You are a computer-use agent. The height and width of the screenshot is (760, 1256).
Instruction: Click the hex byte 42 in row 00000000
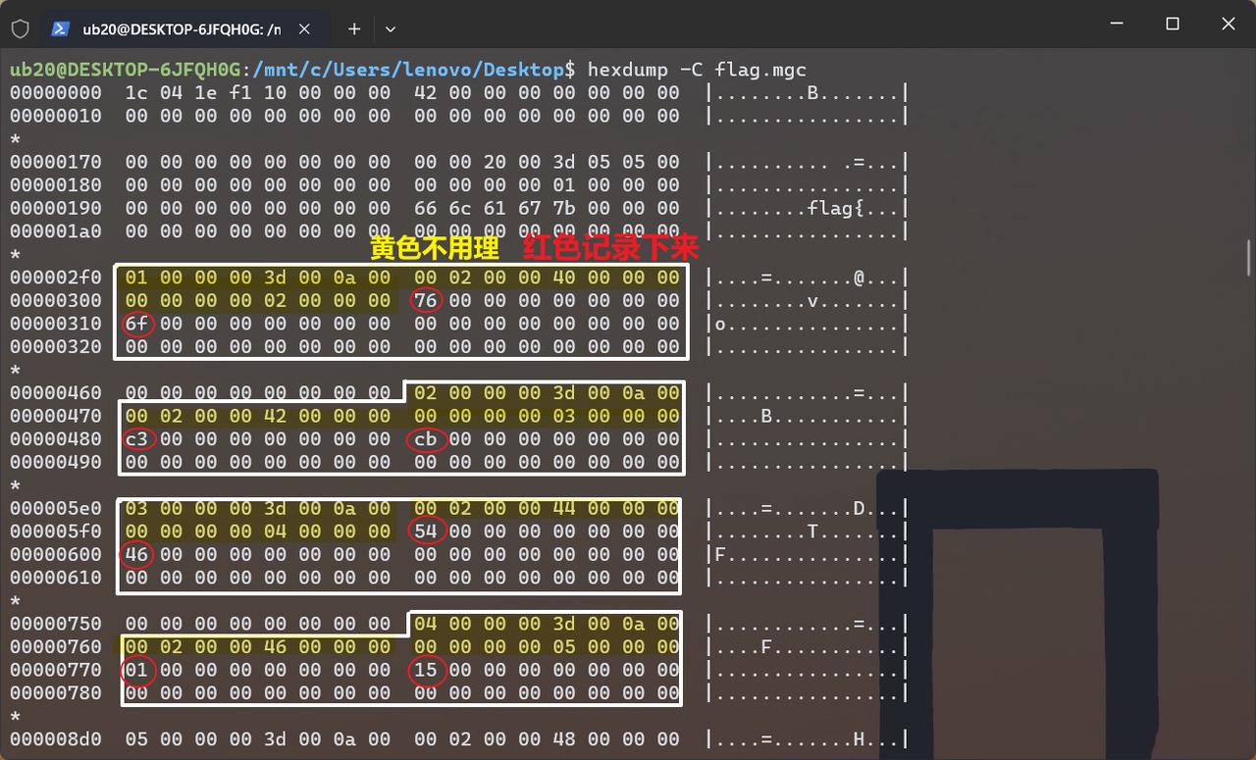click(426, 92)
